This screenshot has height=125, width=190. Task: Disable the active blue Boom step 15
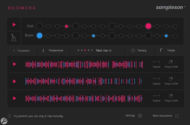[x=166, y=36]
